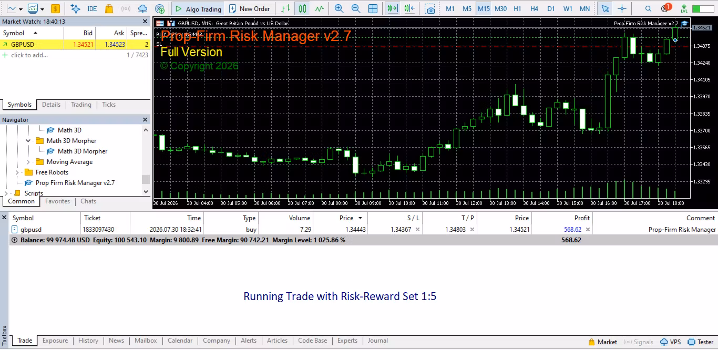Viewport: 718px width, 350px height.
Task: Close the Navigator panel
Action: click(x=146, y=120)
